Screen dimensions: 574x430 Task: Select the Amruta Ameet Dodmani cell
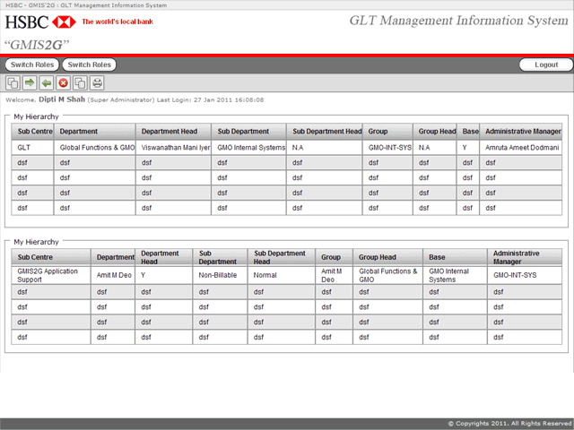[521, 147]
